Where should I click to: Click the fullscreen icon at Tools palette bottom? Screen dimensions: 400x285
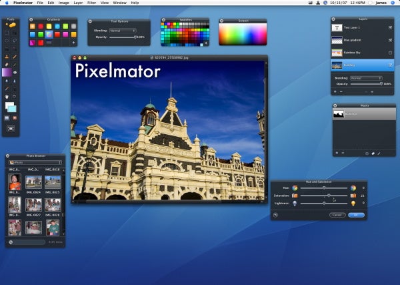(11, 129)
